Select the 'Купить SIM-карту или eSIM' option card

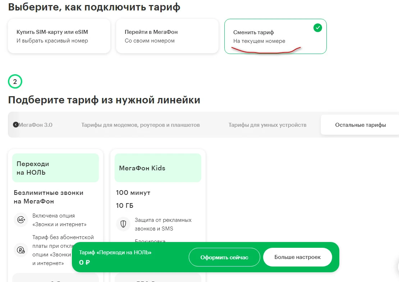point(59,36)
